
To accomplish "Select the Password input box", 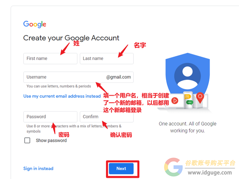I will coord(50,117).
